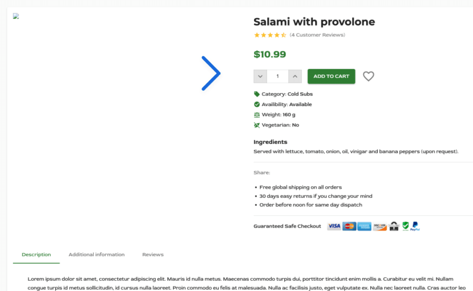The image size is (473, 291).
Task: Go to next product image arrow
Action: point(211,74)
